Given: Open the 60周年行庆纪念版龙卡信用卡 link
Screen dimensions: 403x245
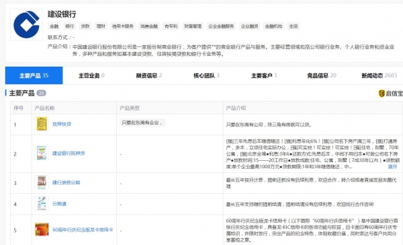Looking at the screenshot, I should (83, 230).
